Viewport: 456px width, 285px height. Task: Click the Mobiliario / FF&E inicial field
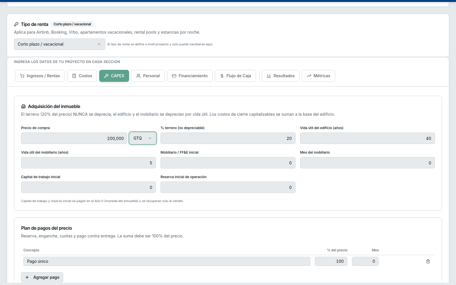228,163
